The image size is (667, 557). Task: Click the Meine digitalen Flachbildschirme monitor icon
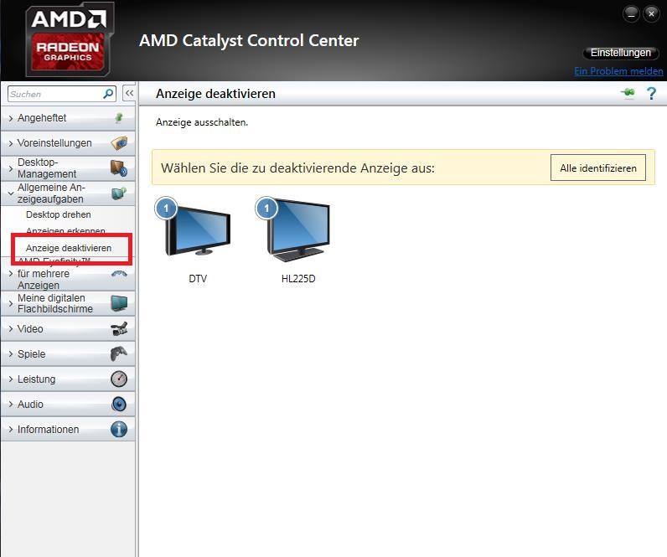pyautogui.click(x=119, y=303)
